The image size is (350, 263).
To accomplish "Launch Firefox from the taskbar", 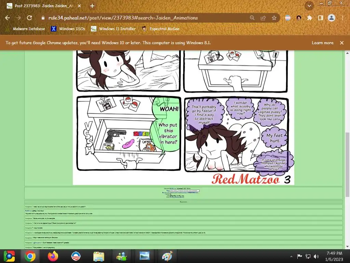I will [x=53, y=256].
